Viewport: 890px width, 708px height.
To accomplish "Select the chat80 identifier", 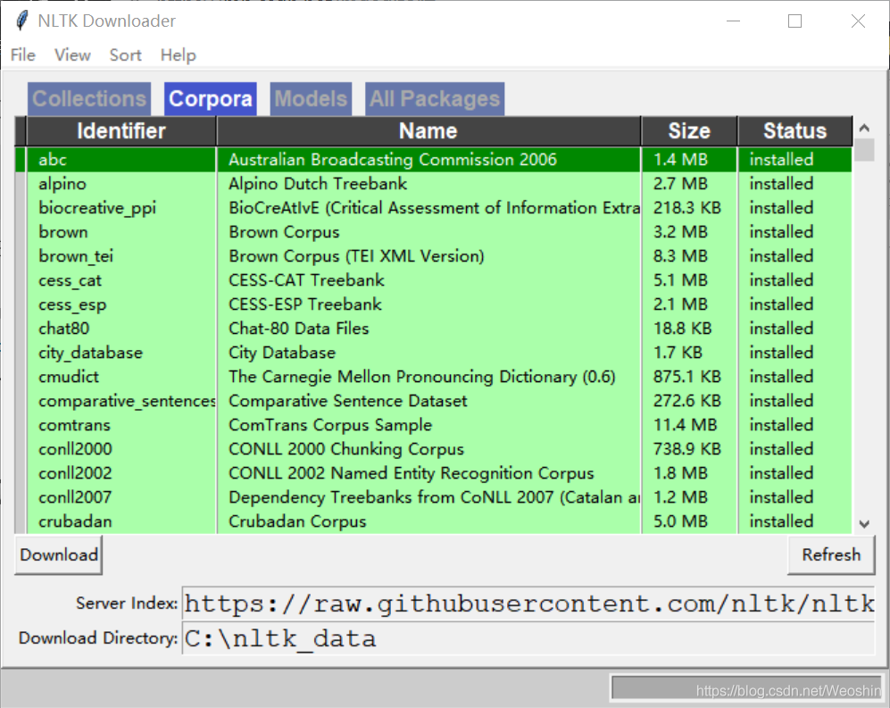I will click(x=63, y=329).
